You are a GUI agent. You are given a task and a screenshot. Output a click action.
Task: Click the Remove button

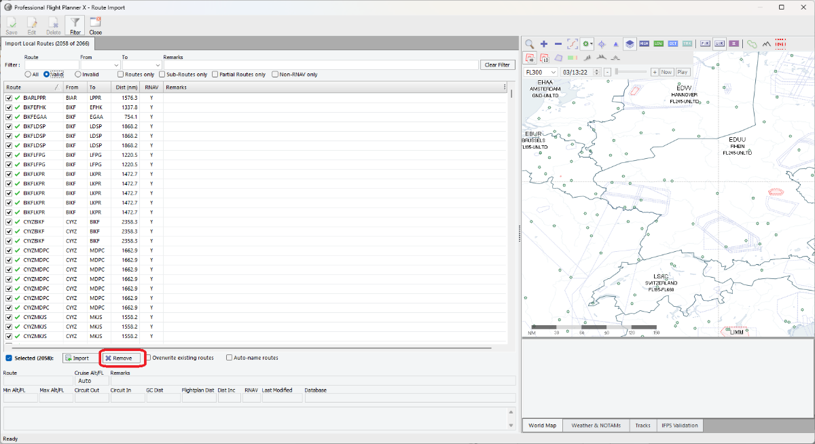pos(122,358)
